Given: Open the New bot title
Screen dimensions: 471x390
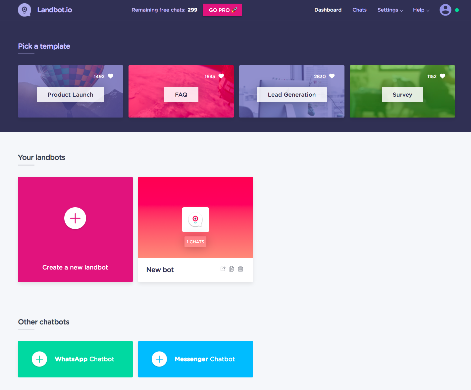Looking at the screenshot, I should [x=160, y=270].
